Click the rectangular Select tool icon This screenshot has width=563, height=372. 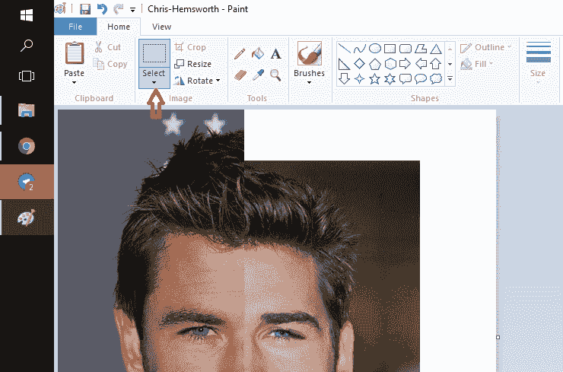click(x=154, y=53)
